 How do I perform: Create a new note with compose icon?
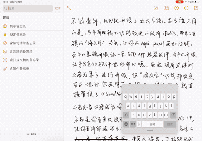click(x=196, y=8)
